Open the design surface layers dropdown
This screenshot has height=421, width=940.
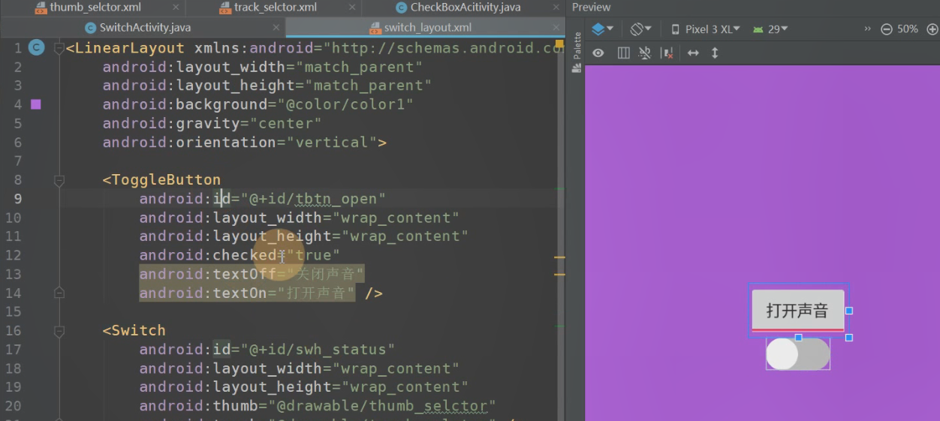602,29
